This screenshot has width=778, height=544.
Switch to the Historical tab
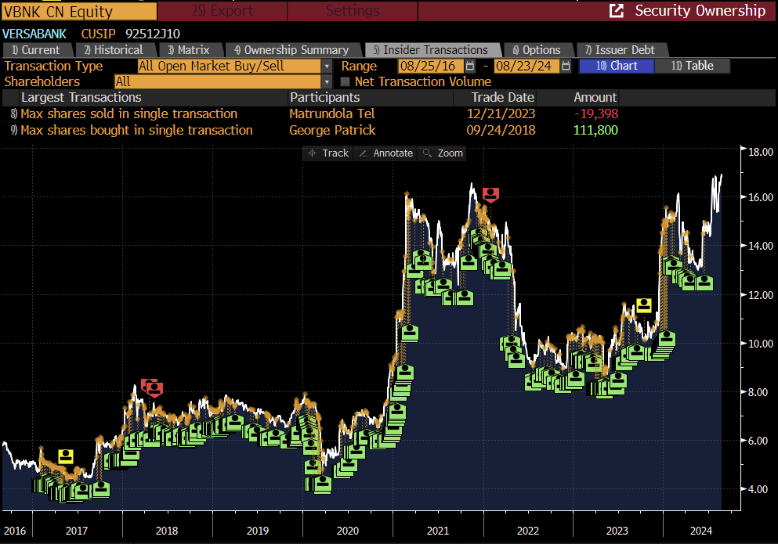[x=115, y=50]
